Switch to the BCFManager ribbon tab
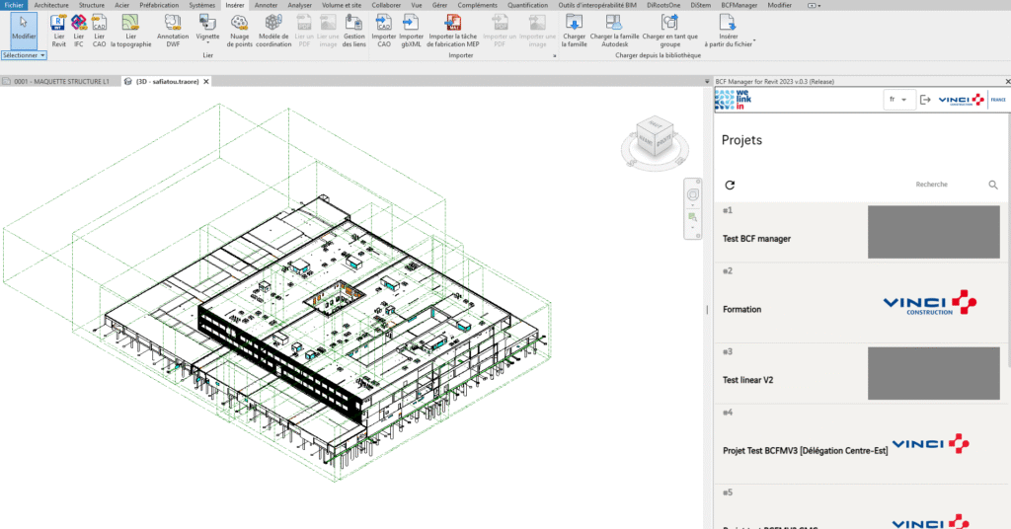The width and height of the screenshot is (1011, 529). 739,5
